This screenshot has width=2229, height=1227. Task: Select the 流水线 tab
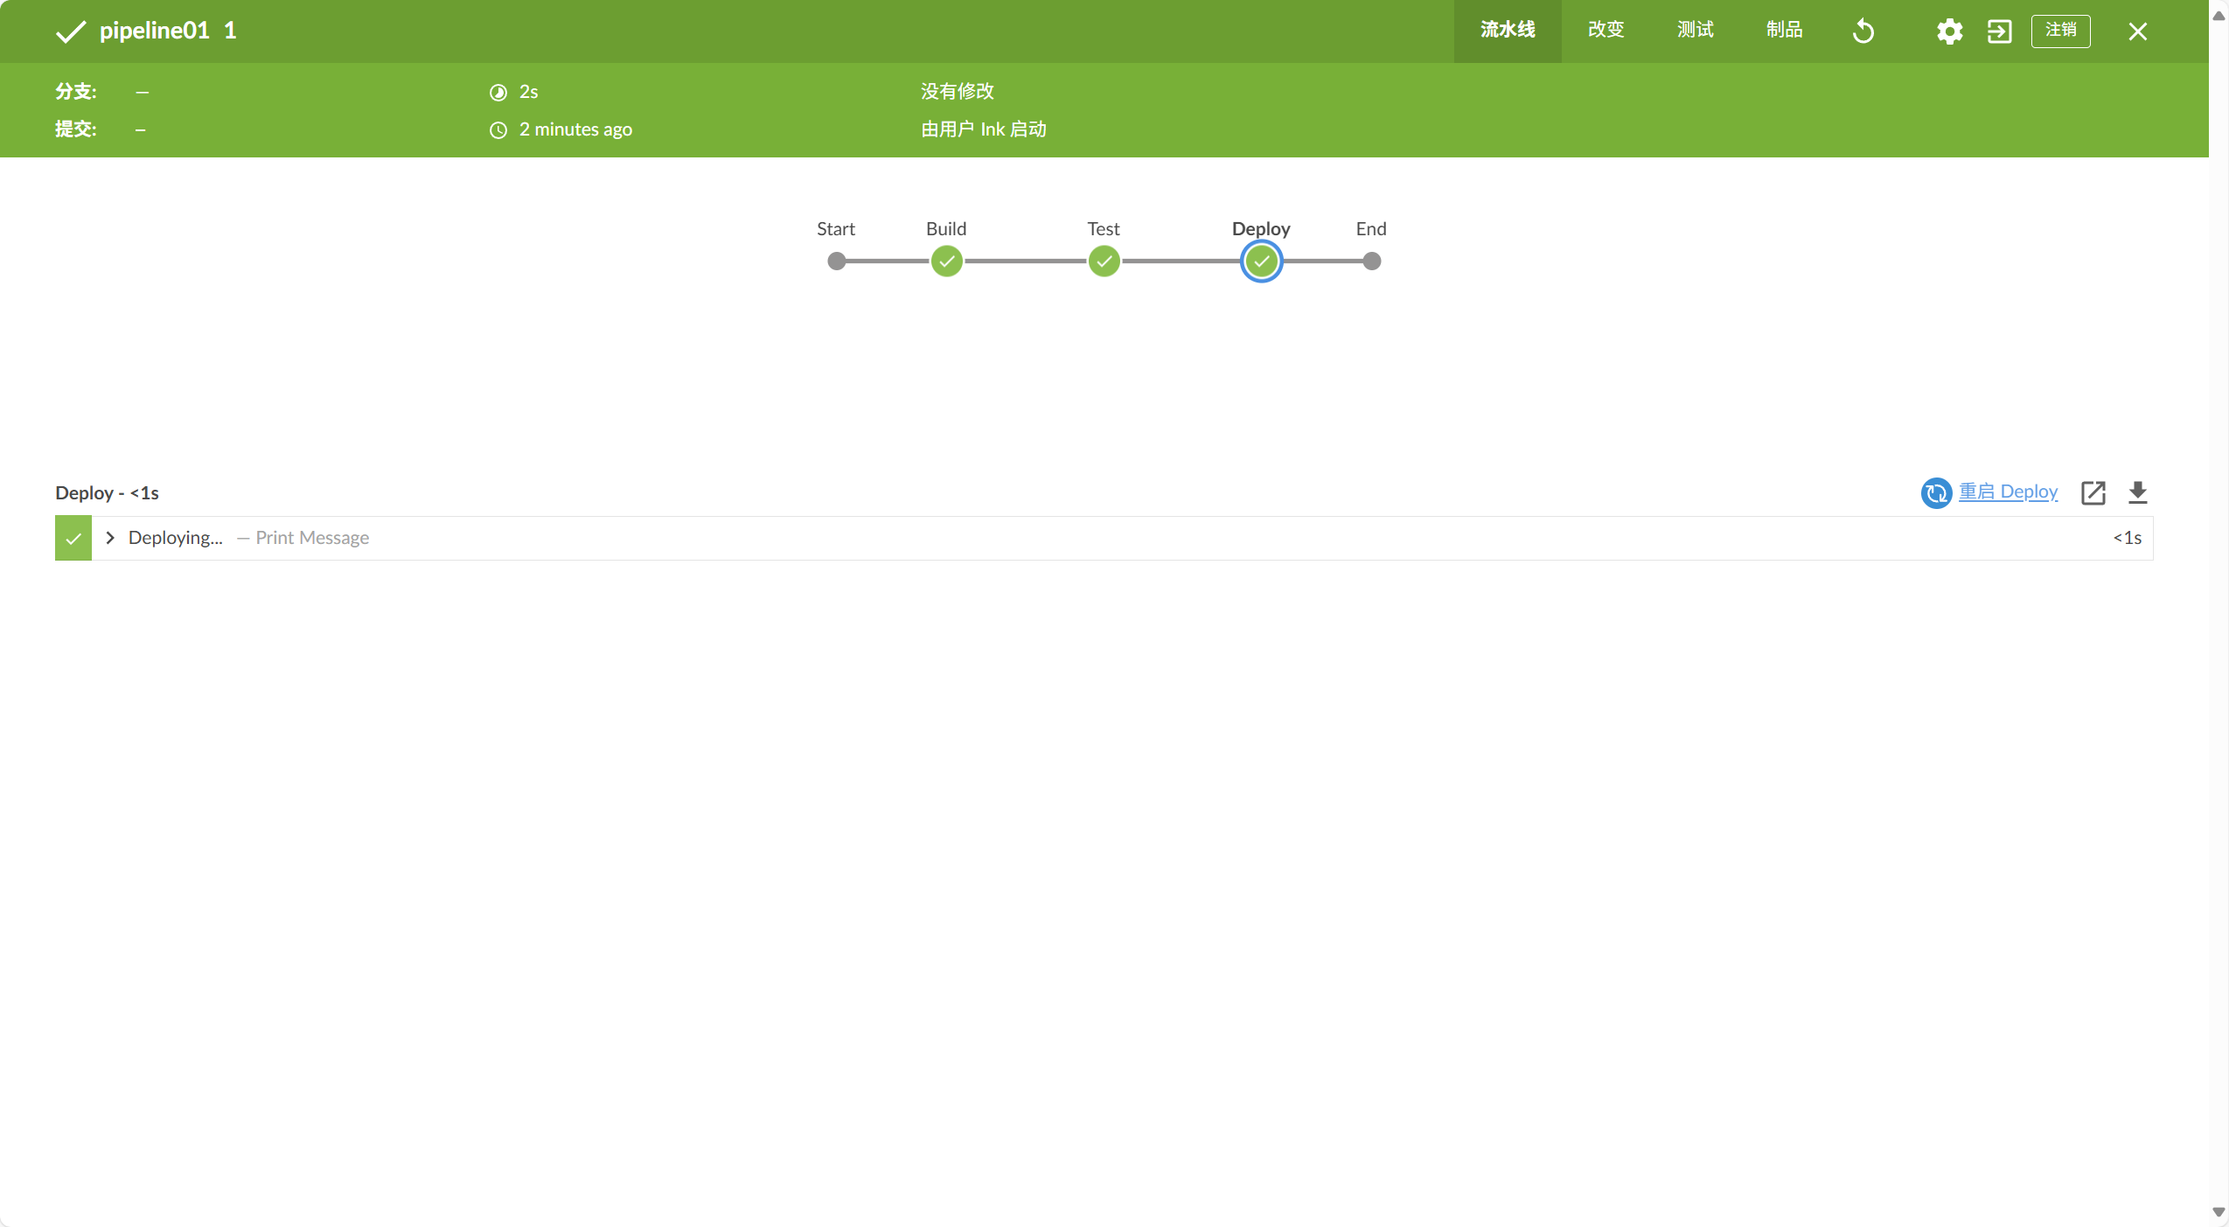1508,31
